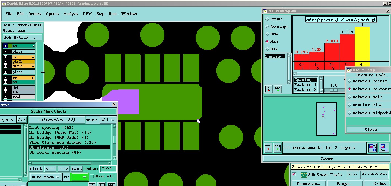
Task: Go to previous result arrow button
Action: click(50, 169)
